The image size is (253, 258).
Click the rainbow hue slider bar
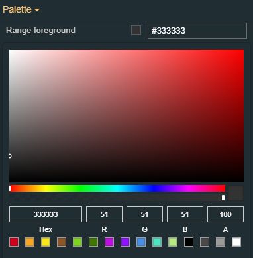pos(117,188)
